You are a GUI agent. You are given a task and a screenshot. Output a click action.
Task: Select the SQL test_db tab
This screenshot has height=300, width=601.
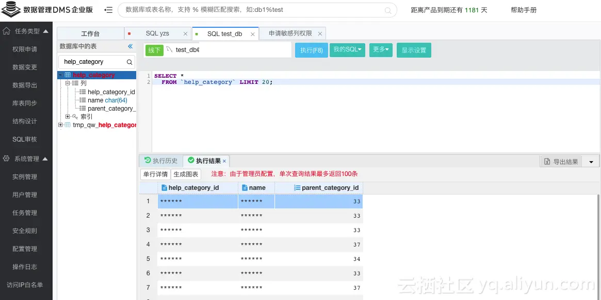pyautogui.click(x=224, y=33)
